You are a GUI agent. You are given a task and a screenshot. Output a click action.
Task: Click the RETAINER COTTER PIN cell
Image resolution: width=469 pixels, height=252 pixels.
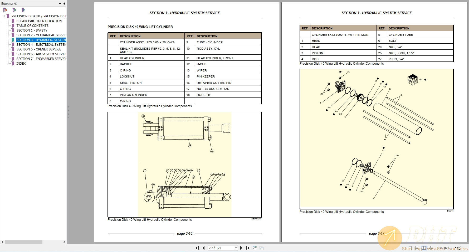point(228,83)
